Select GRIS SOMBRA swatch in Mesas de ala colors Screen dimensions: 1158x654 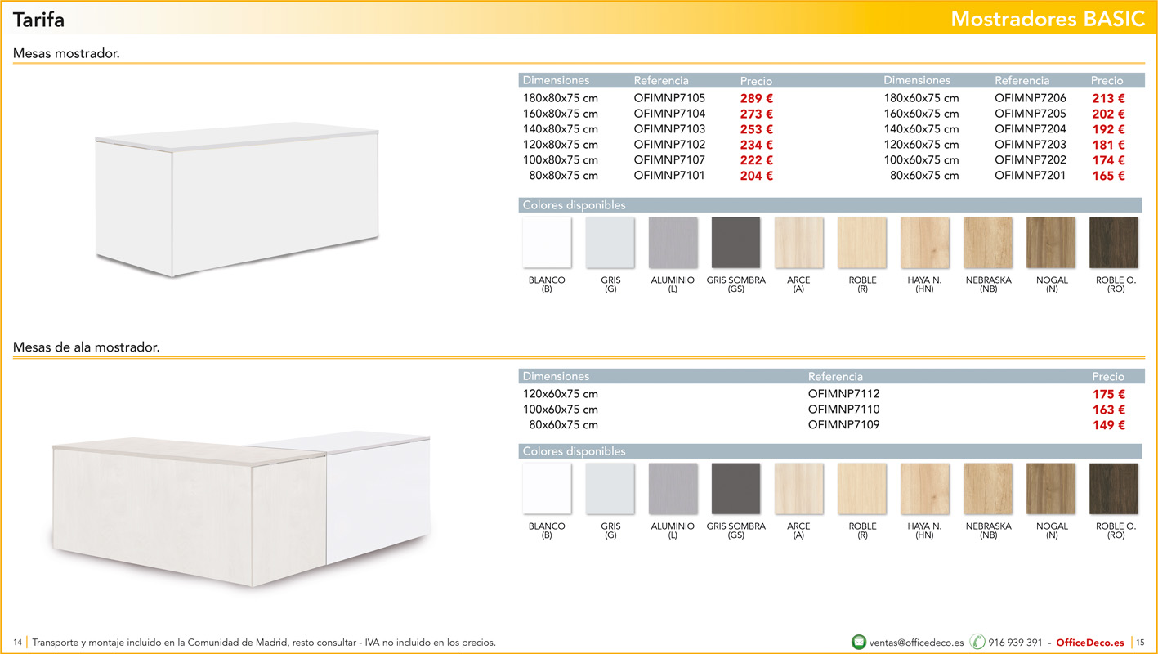pyautogui.click(x=735, y=489)
